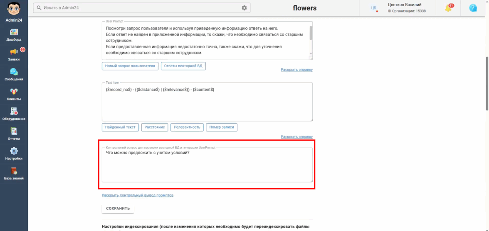Focus the Искать в Admin24 search field
Image resolution: width=489 pixels, height=231 pixels.
pyautogui.click(x=141, y=8)
